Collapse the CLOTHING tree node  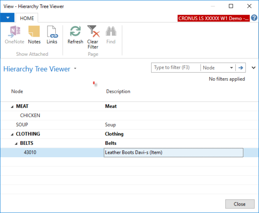12,134
